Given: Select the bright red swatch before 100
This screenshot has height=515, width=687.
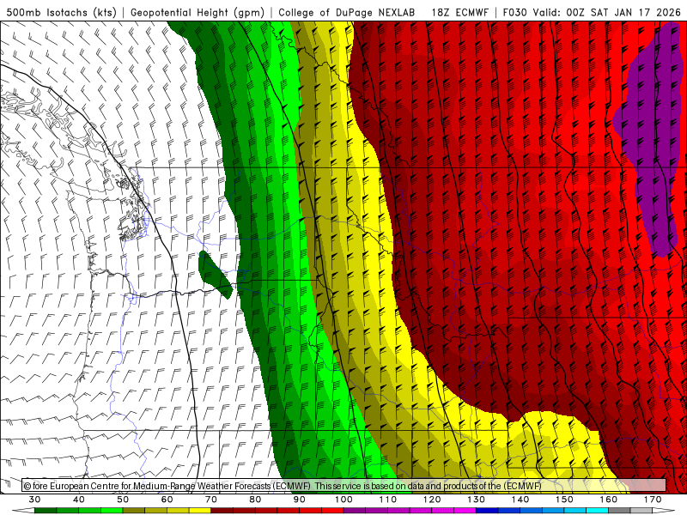Looking at the screenshot, I should [x=332, y=511].
